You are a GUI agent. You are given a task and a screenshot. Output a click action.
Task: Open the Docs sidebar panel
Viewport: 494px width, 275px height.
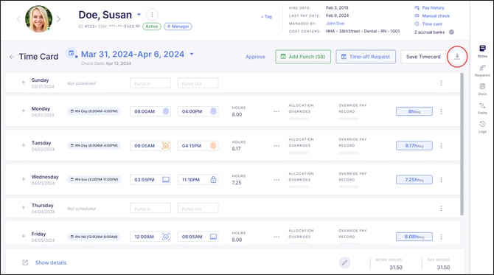pyautogui.click(x=482, y=88)
